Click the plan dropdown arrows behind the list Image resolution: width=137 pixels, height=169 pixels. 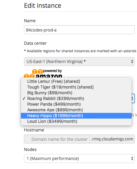[133, 98]
